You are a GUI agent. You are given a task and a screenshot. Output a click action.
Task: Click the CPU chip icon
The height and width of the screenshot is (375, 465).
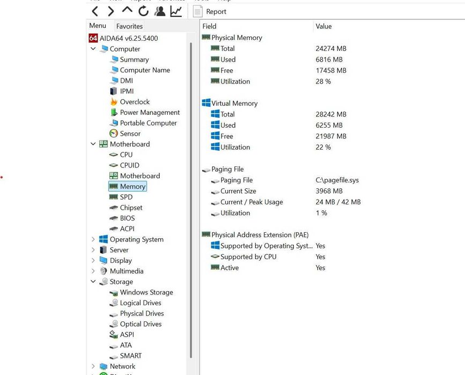click(114, 155)
